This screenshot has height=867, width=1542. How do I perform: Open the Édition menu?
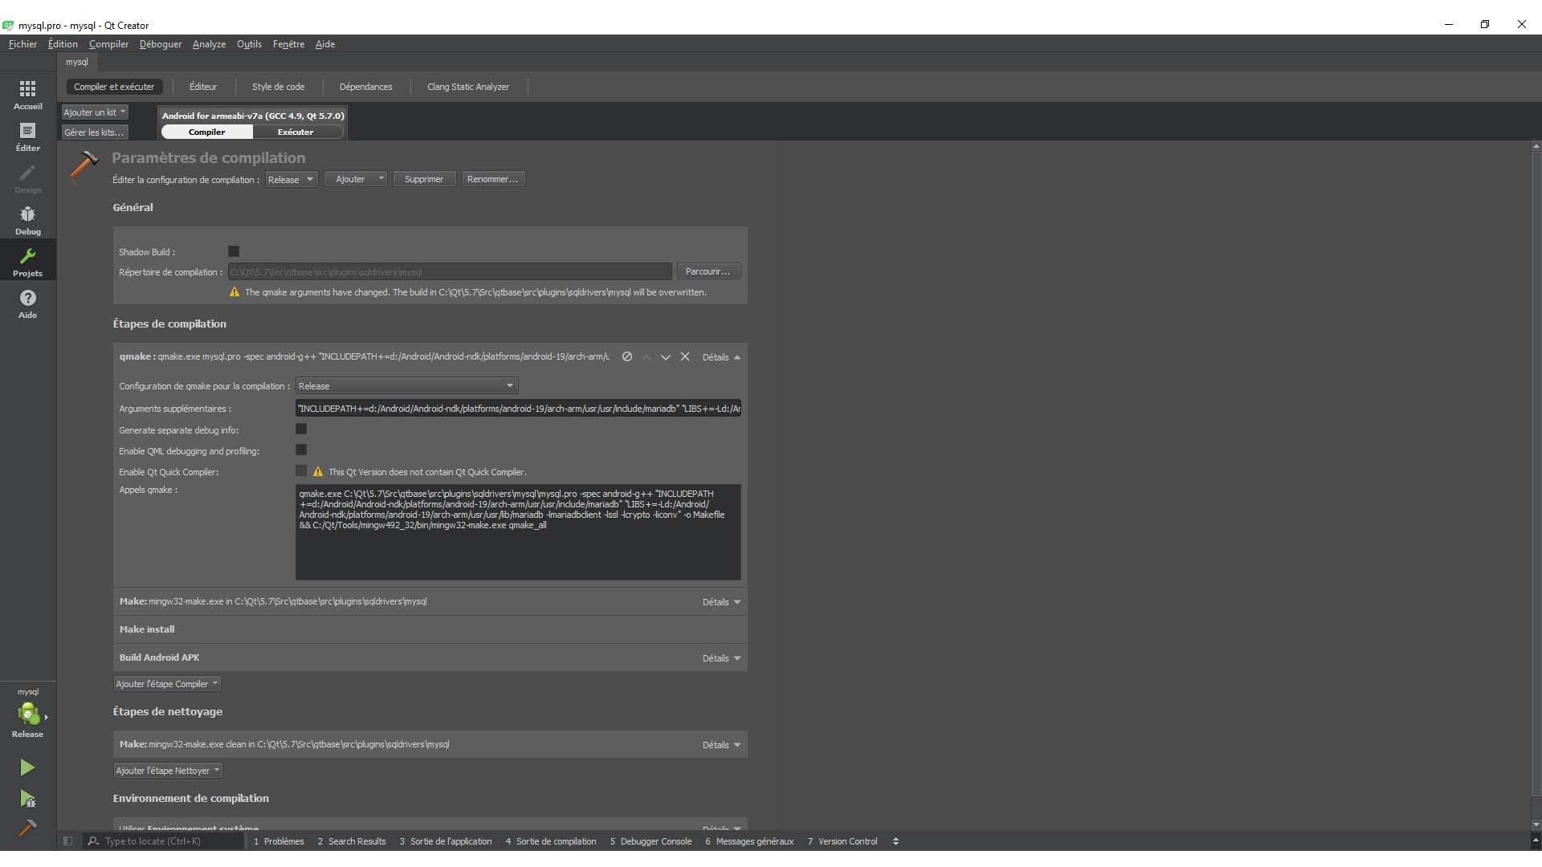pos(63,44)
